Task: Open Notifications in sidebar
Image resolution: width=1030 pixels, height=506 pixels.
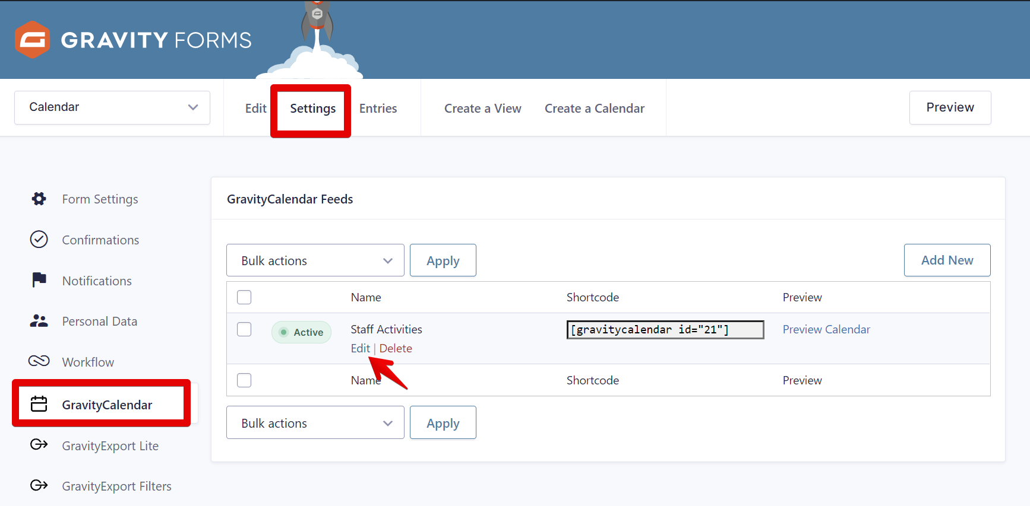Action: tap(97, 281)
